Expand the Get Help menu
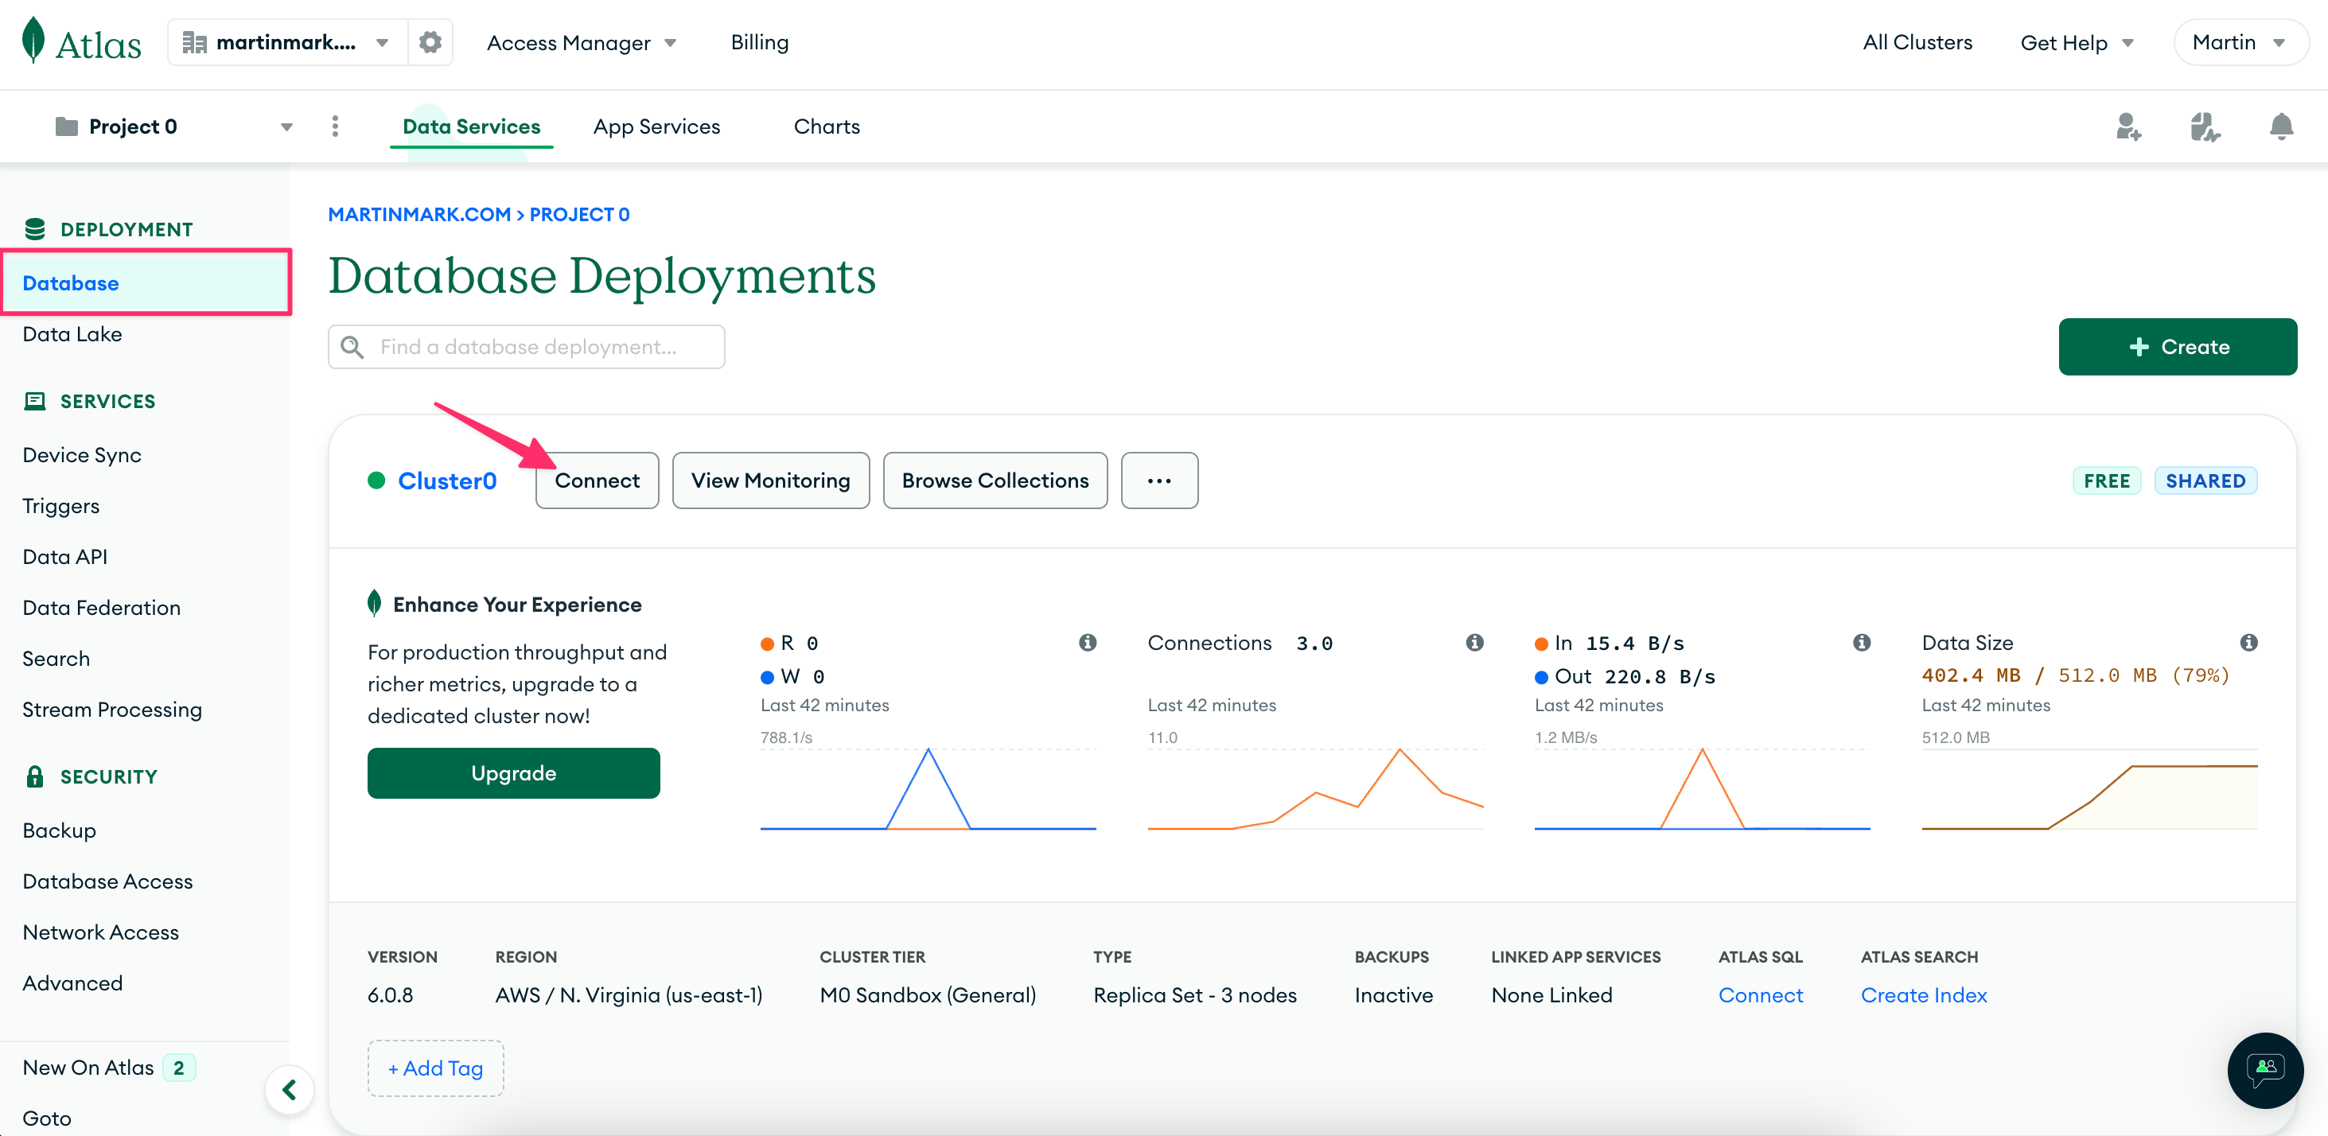 tap(2077, 42)
